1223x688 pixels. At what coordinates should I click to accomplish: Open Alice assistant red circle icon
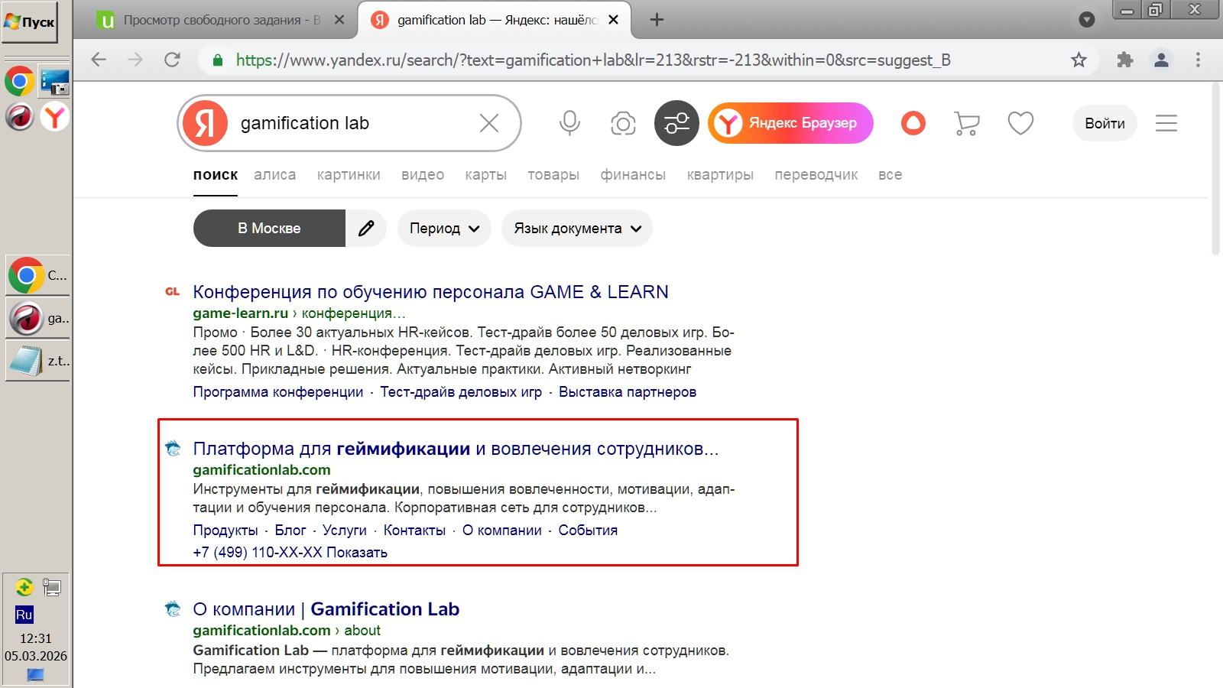[x=913, y=123]
